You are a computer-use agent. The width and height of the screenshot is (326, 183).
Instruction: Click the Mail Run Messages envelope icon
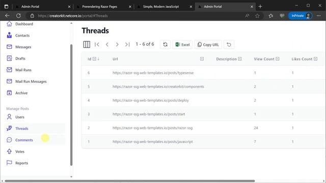click(9, 81)
